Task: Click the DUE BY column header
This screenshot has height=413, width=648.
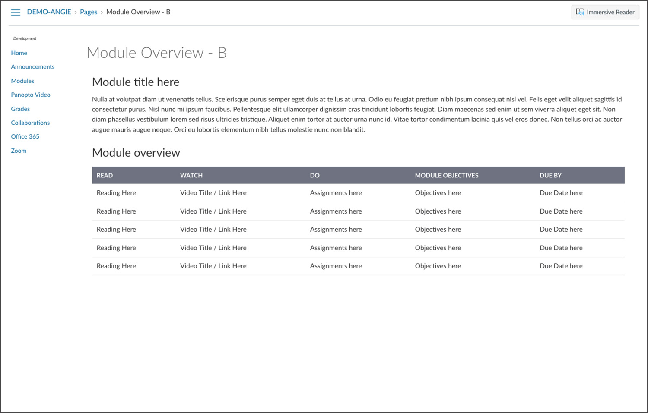Action: pyautogui.click(x=550, y=176)
